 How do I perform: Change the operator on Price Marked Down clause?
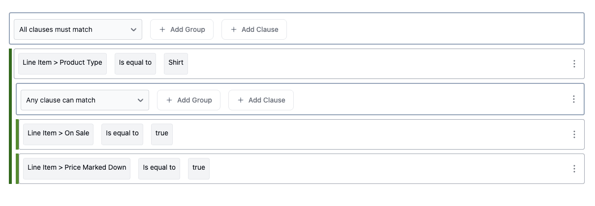(x=159, y=168)
